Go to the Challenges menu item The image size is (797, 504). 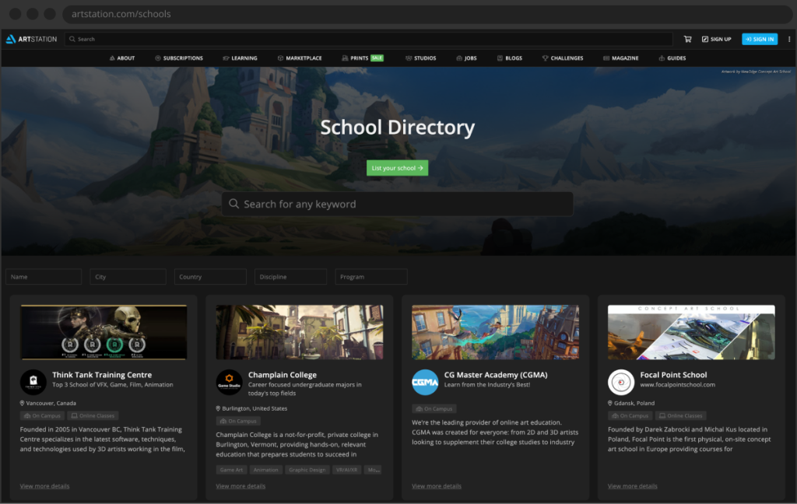(x=563, y=58)
